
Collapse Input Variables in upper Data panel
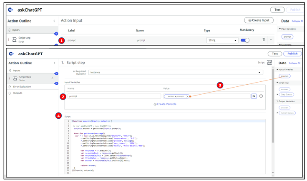click(280, 29)
